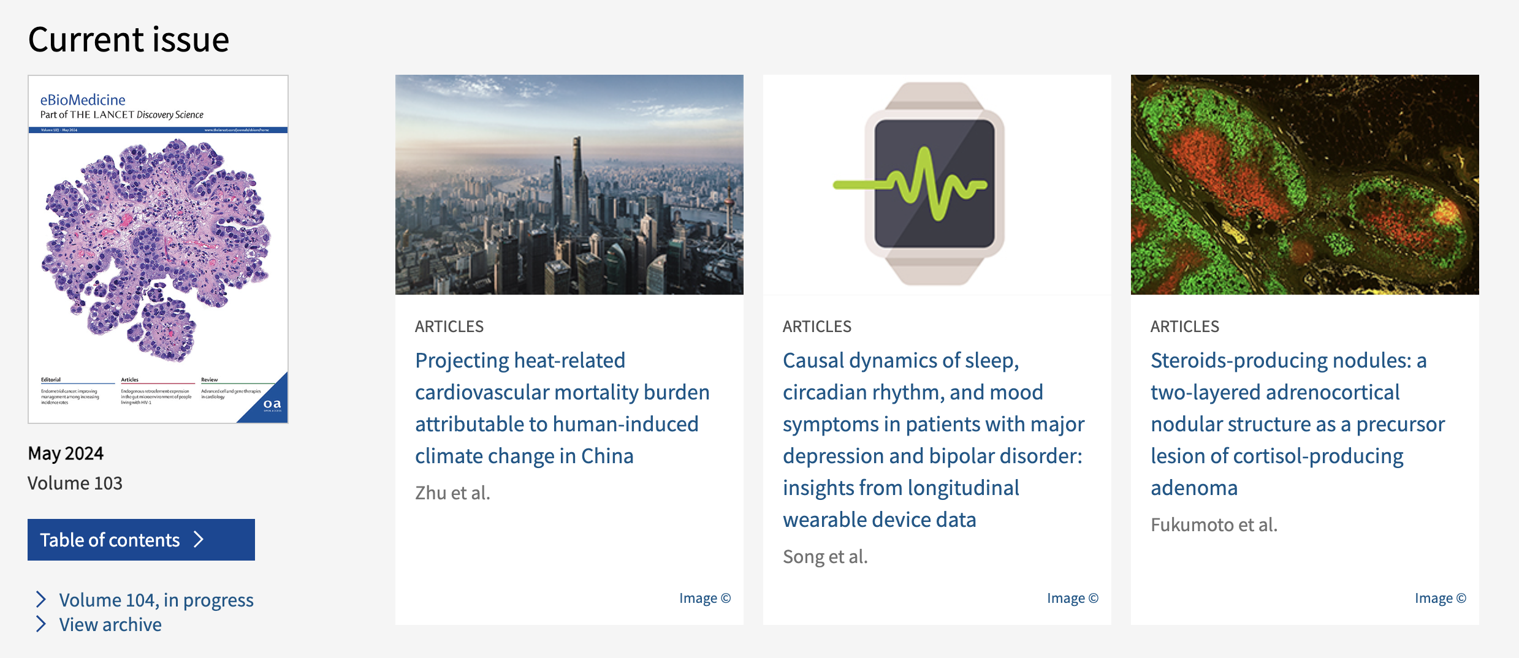Click chevron beside Volume 104 link

pos(41,599)
